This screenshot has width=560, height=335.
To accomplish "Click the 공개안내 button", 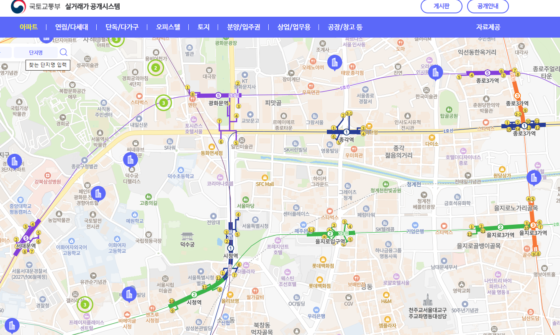I will 488,6.
